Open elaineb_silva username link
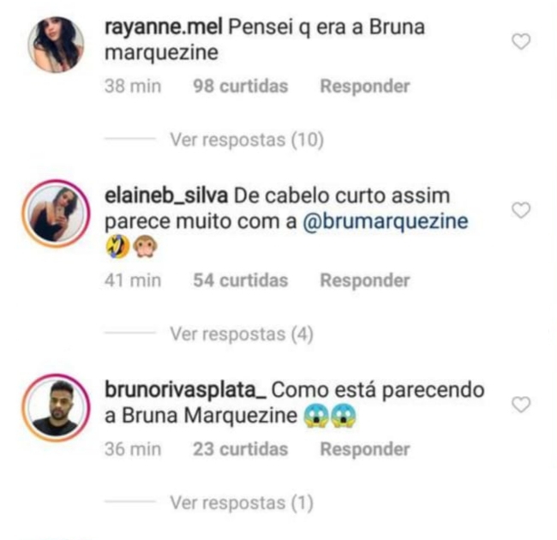557x540 pixels. (x=166, y=195)
